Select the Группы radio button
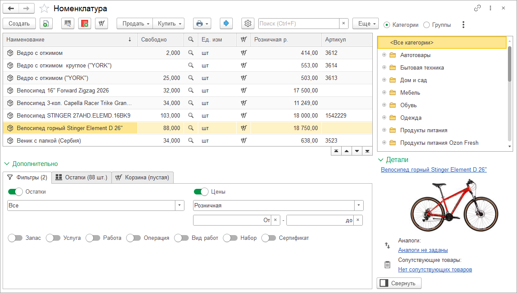The height and width of the screenshot is (293, 517). click(427, 25)
